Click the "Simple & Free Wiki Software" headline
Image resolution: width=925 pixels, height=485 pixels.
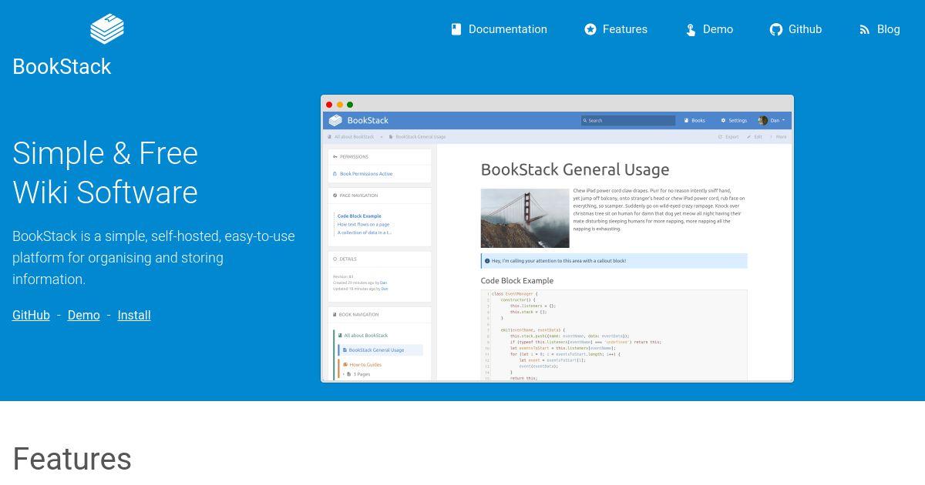pos(106,173)
